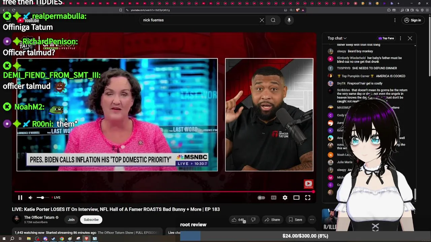Bookmark the page in address bar
Screen dimensions: 431x242
[121, 10]
